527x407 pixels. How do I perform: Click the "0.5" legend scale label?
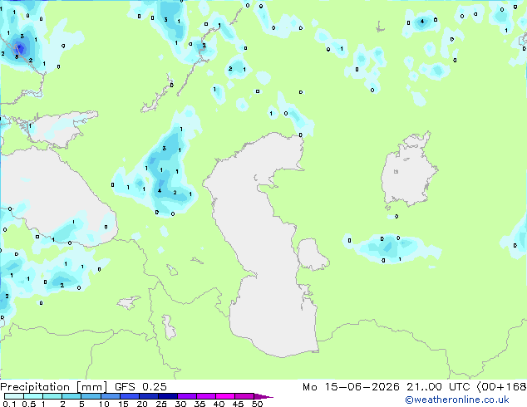[x=29, y=404]
